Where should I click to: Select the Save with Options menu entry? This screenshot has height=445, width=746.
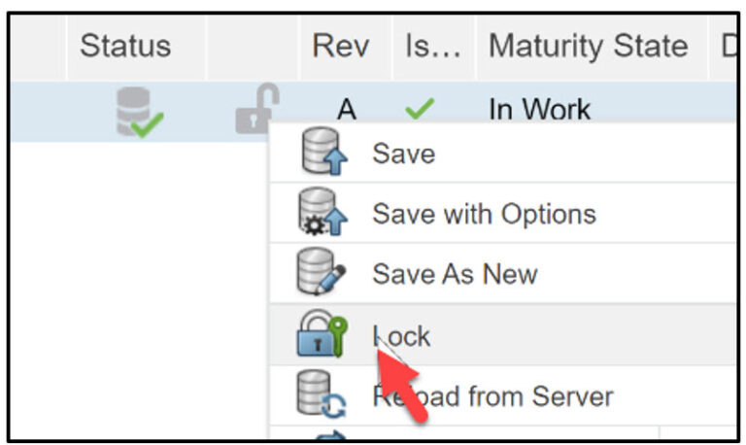[484, 214]
